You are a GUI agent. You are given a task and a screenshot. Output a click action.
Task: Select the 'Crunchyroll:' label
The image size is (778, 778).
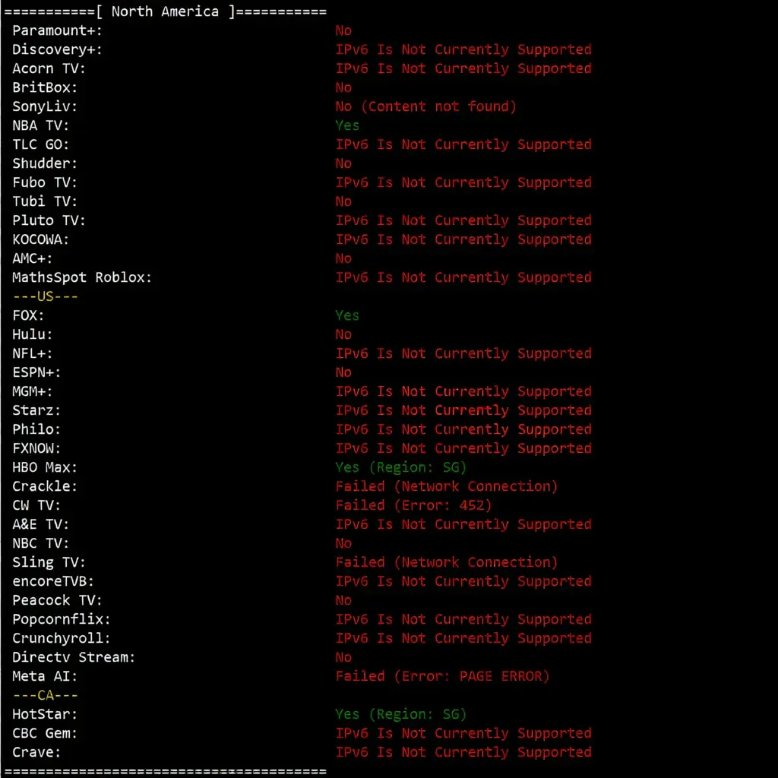point(61,638)
